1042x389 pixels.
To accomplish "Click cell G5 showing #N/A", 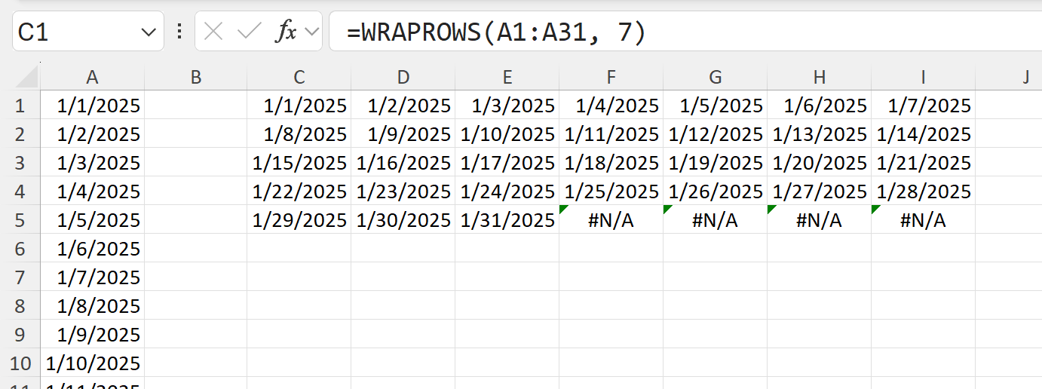I will click(x=715, y=220).
